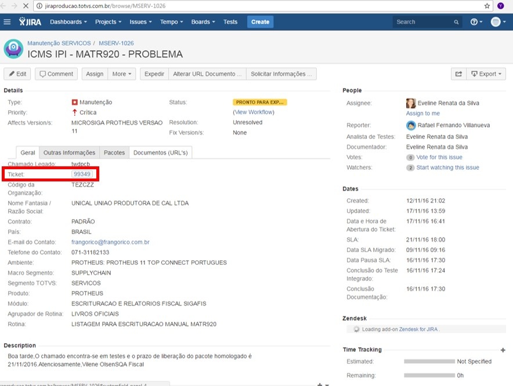Screen dimensions: 513x386
Task: Open the hamburger sidebar menu
Action: point(7,22)
